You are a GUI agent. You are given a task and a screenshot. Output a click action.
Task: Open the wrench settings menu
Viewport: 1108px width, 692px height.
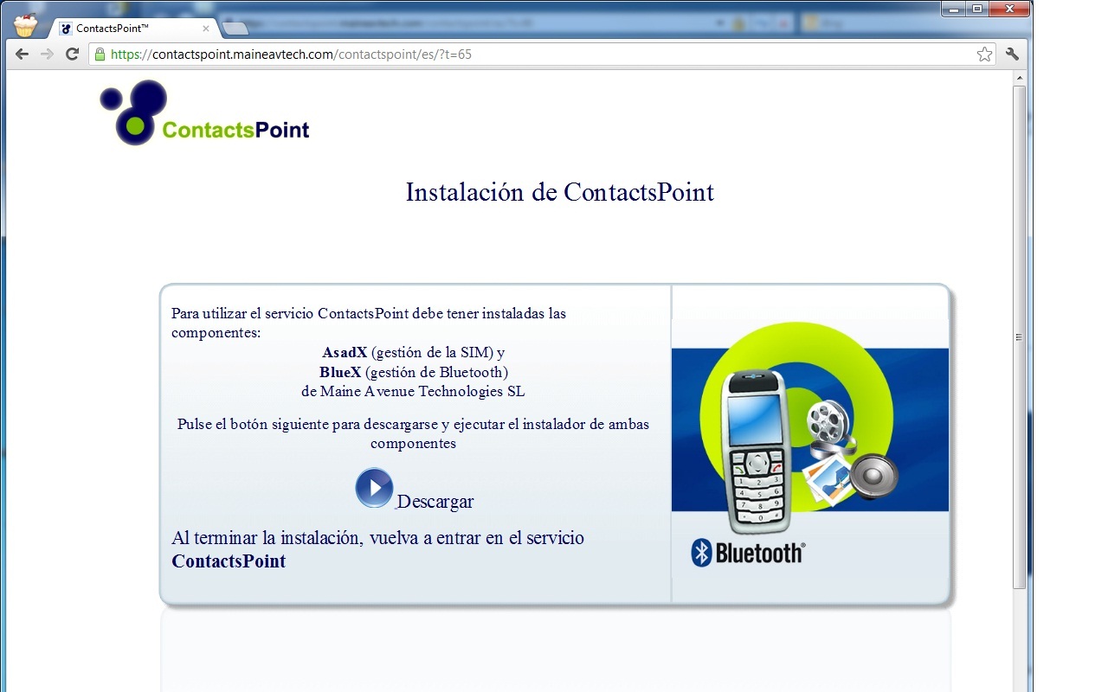(x=1012, y=54)
